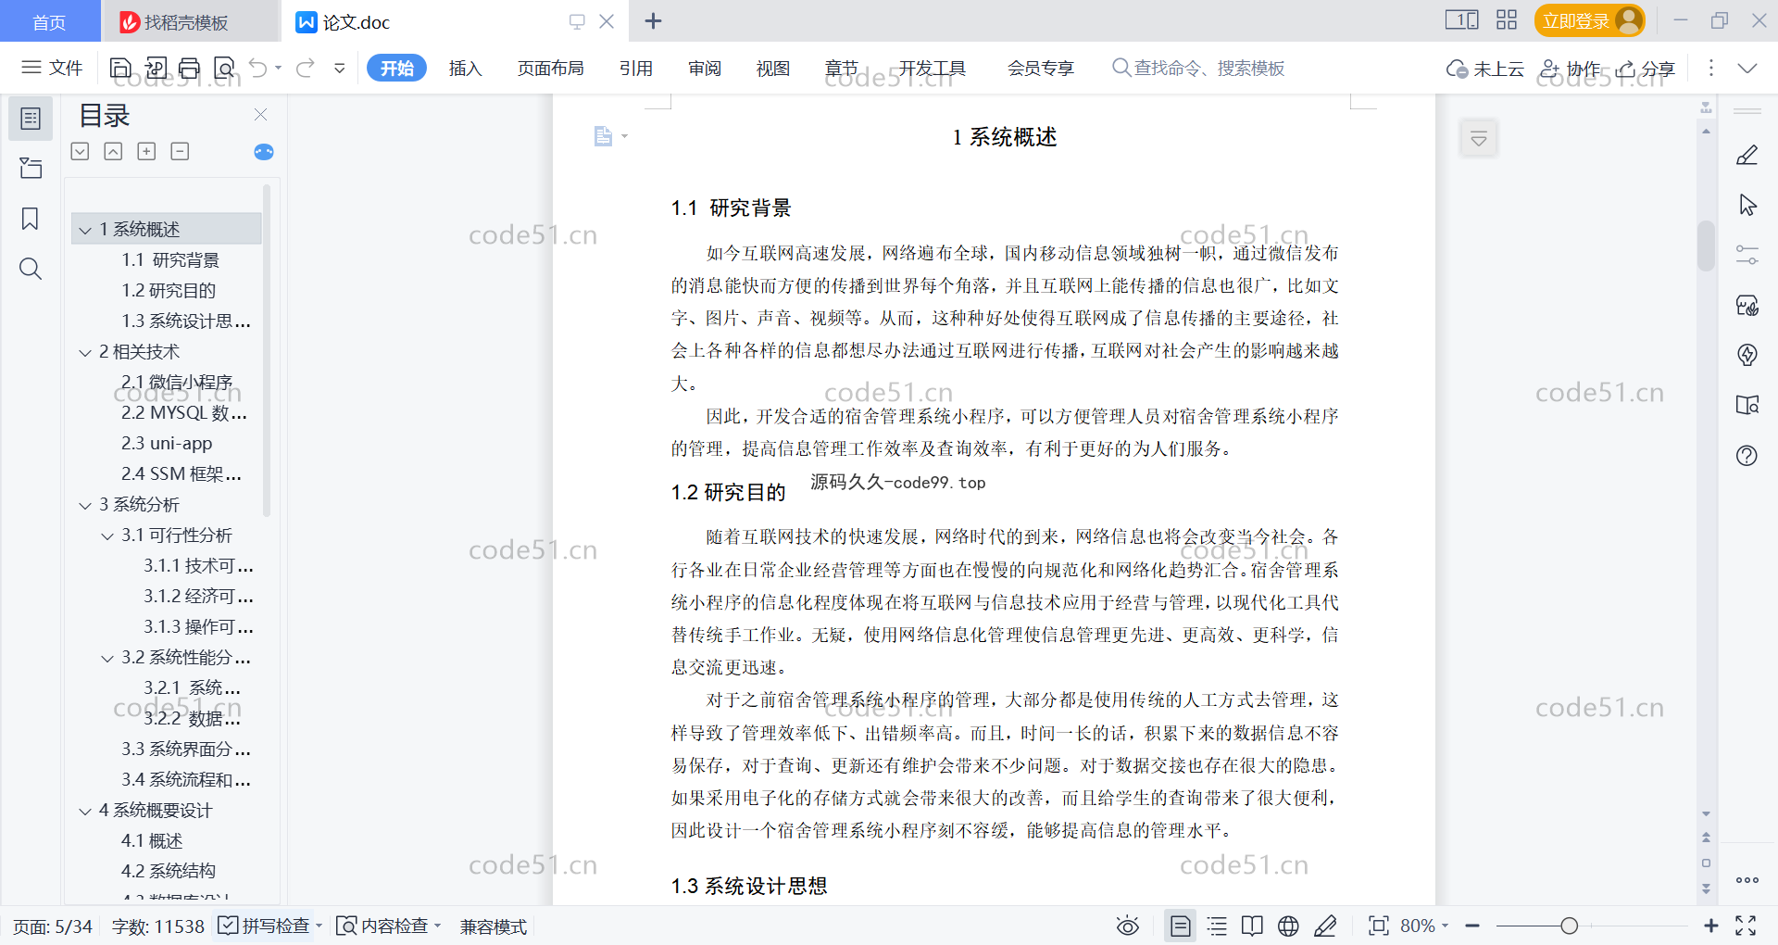The image size is (1778, 945).
Task: Toggle spell check (拼写检查)
Action: tap(264, 926)
